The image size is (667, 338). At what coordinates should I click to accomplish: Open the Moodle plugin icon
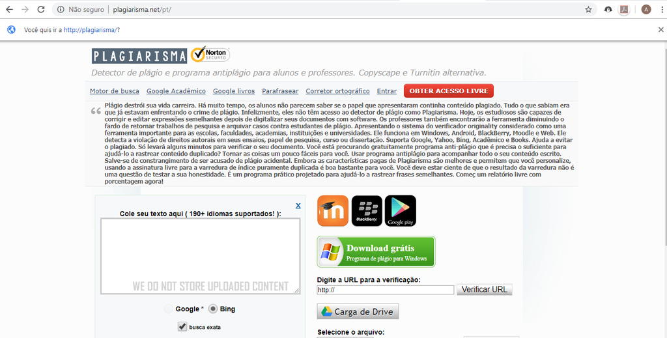tap(333, 211)
